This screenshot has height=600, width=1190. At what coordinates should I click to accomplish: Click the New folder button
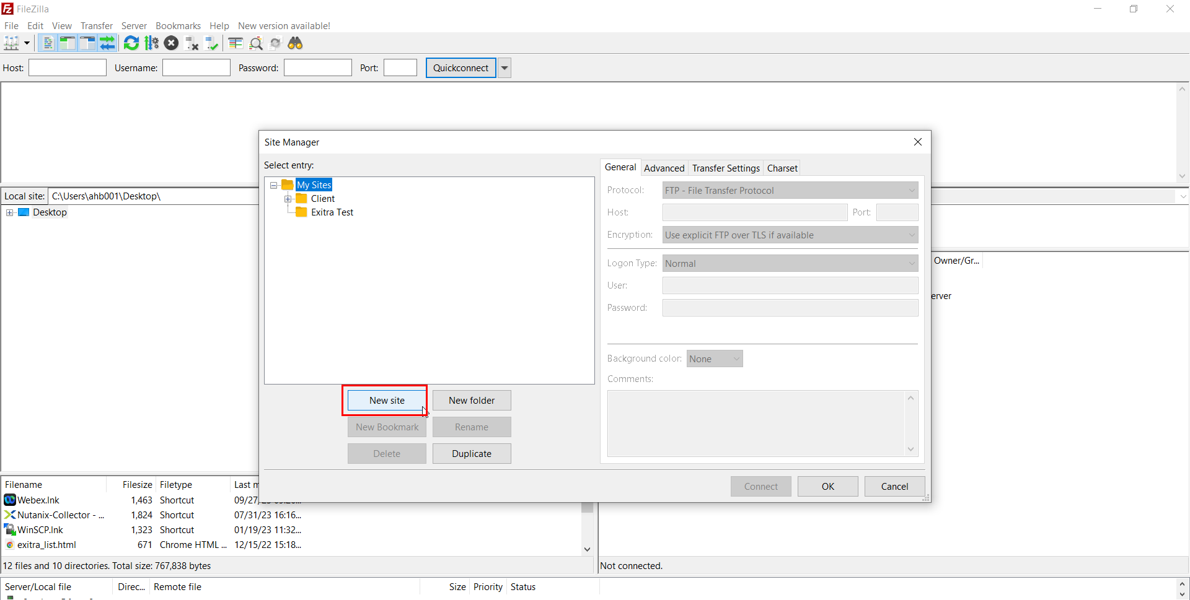(x=472, y=401)
